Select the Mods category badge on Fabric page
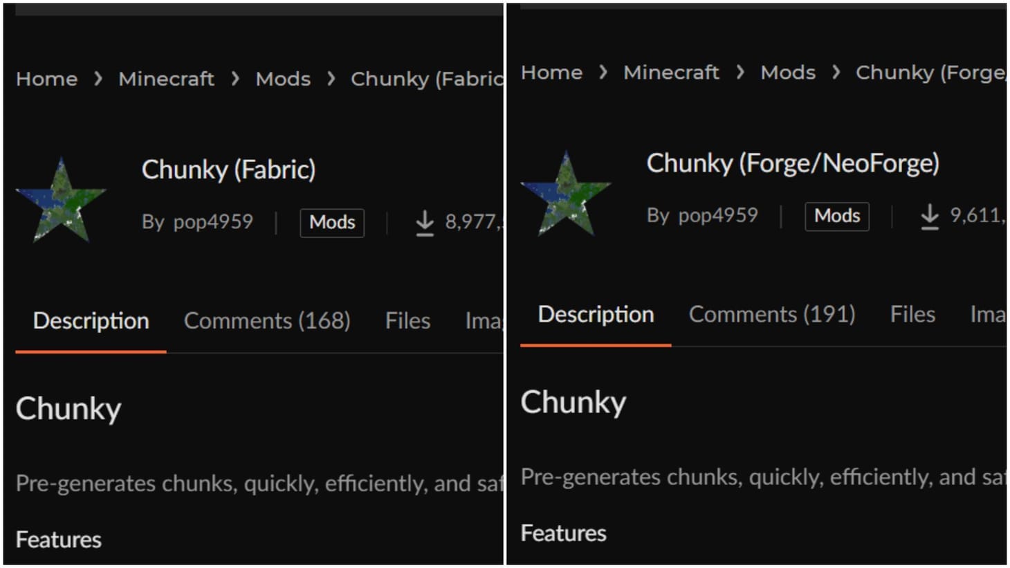Viewport: 1010px width, 568px height. [x=332, y=223]
